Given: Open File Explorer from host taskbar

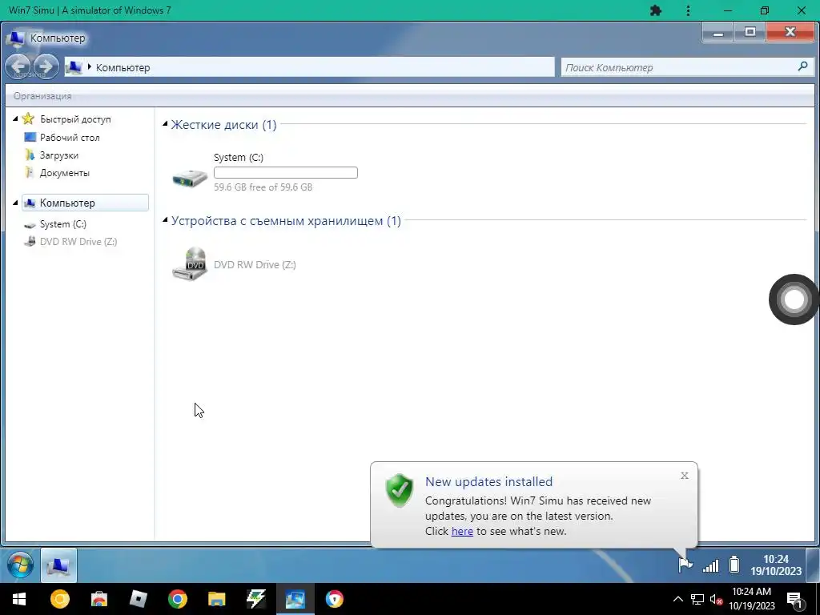Looking at the screenshot, I should [216, 599].
